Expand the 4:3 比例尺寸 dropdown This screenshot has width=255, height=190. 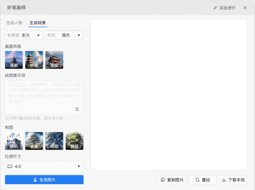click(x=44, y=166)
